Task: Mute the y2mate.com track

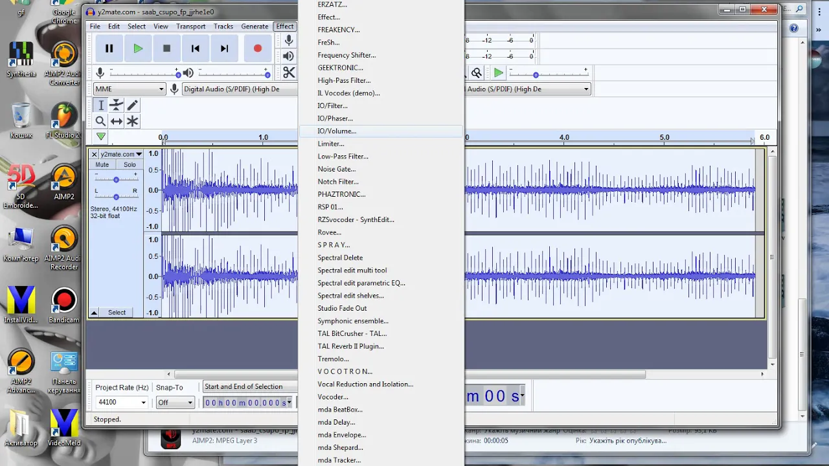Action: [x=102, y=165]
